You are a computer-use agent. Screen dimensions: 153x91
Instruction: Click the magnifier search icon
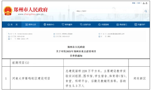click(146, 11)
